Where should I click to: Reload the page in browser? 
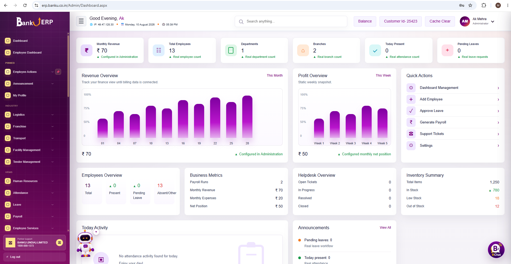point(25,5)
